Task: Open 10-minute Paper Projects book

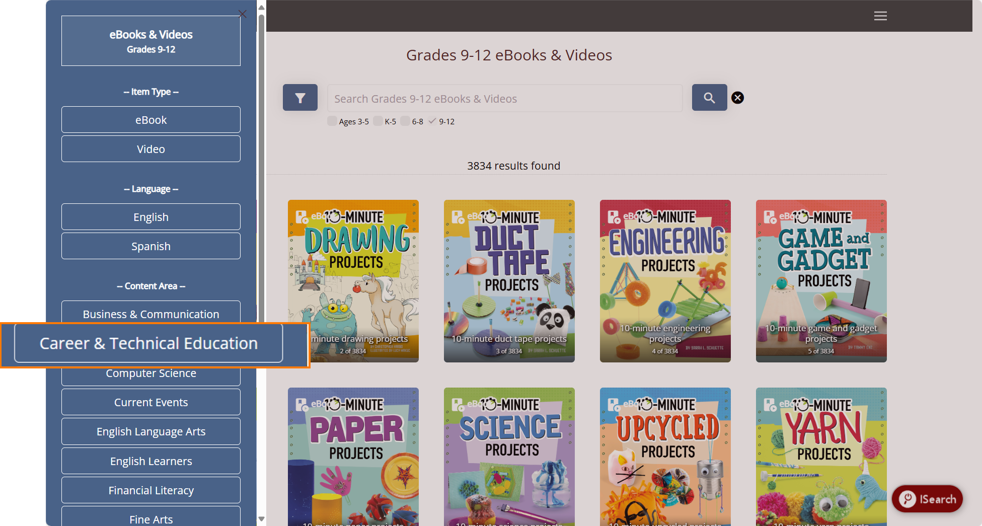Action: (x=353, y=457)
